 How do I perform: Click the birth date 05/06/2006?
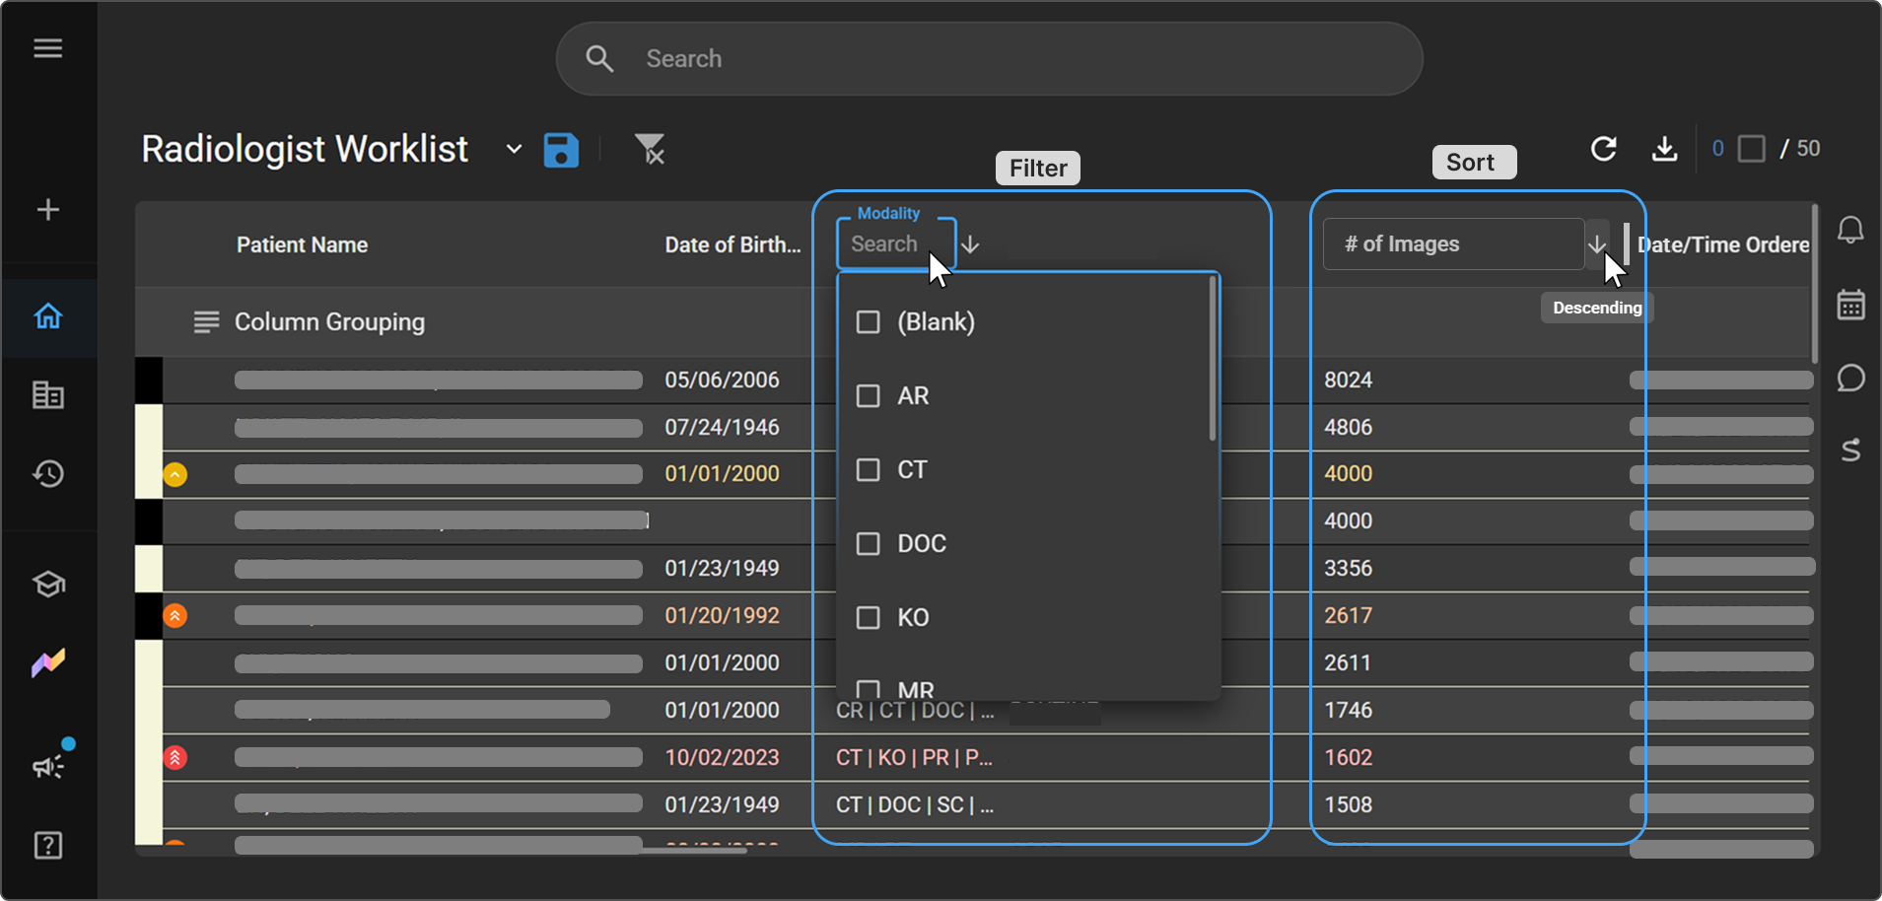[x=722, y=381]
